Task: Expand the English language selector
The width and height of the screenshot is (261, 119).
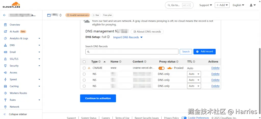Action: [238, 5]
